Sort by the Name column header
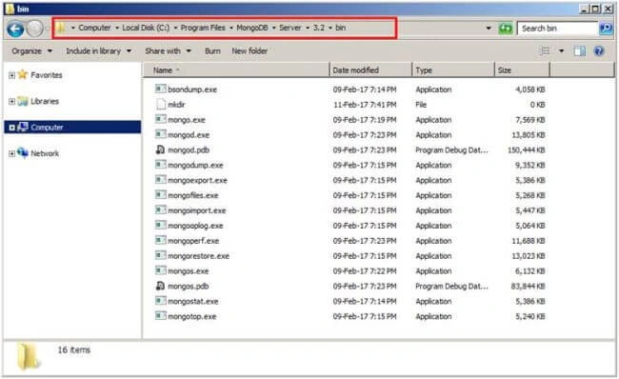This screenshot has width=619, height=379. [x=236, y=70]
